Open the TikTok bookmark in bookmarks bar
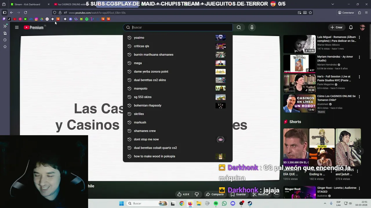 coord(9,19)
